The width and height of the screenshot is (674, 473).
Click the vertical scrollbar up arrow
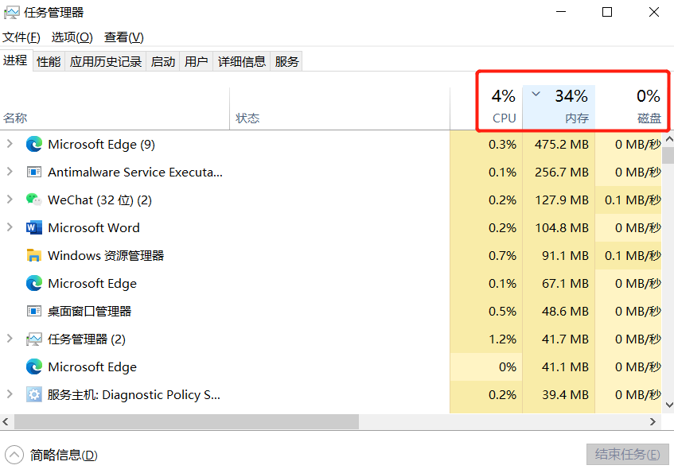tap(669, 139)
